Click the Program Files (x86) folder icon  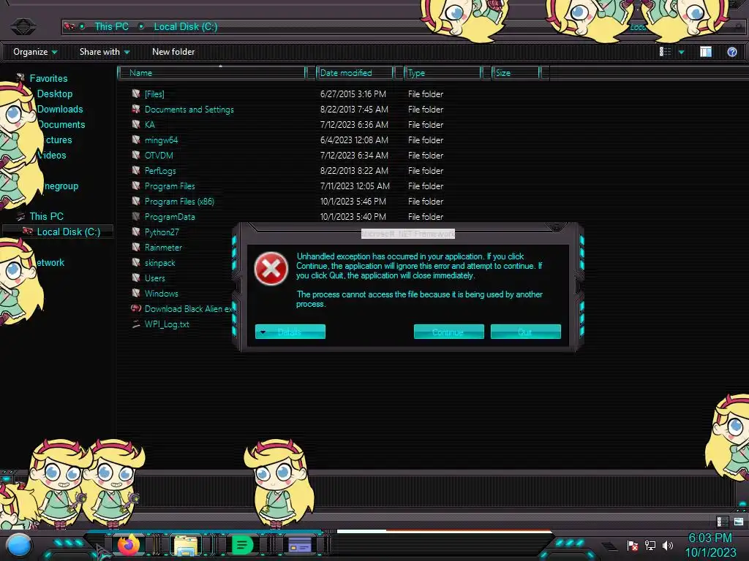(x=136, y=201)
